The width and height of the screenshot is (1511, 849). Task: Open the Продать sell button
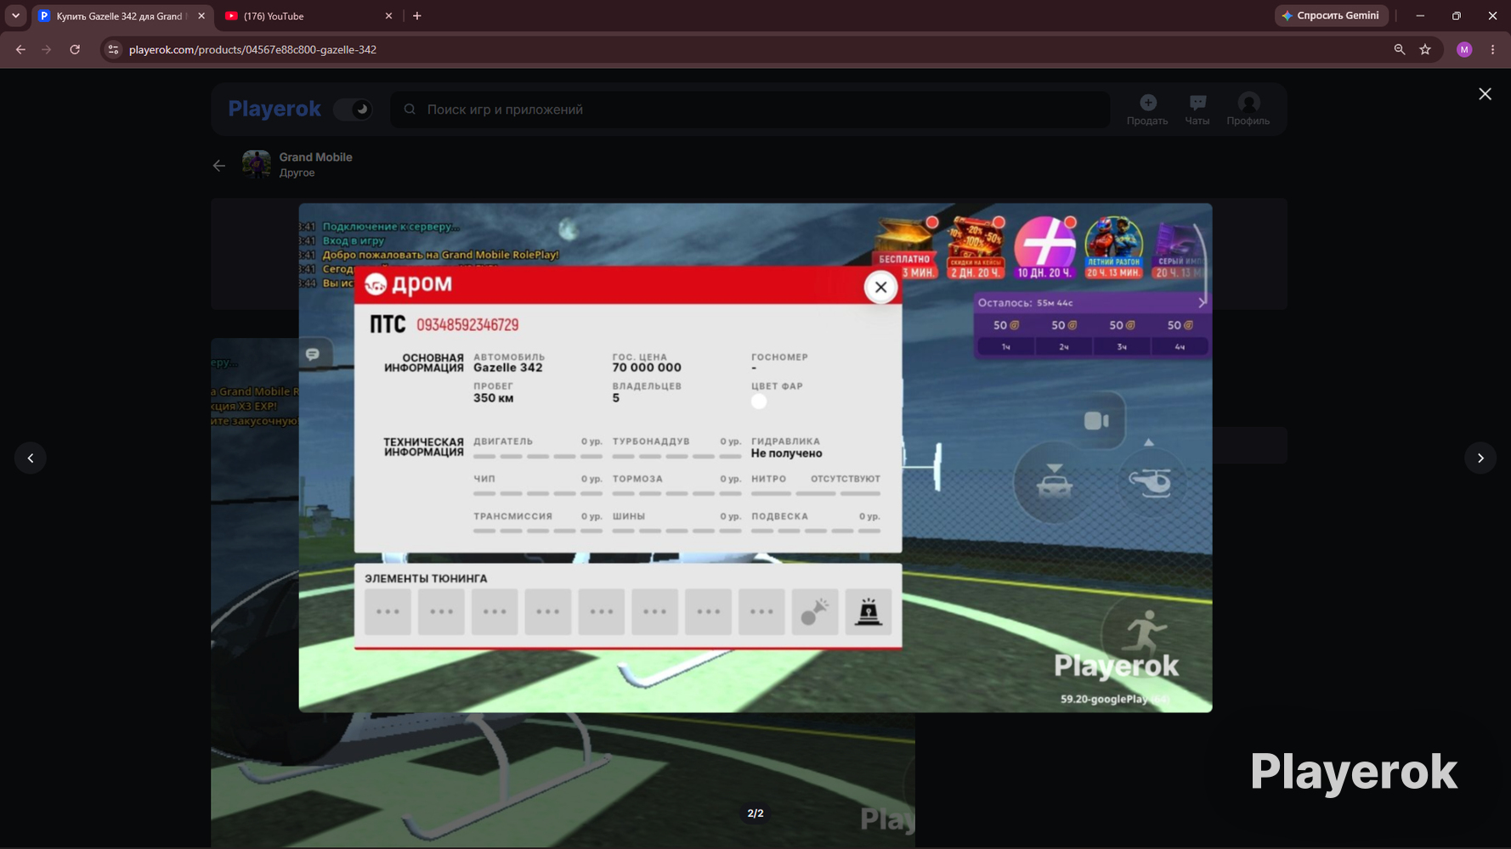click(x=1147, y=110)
